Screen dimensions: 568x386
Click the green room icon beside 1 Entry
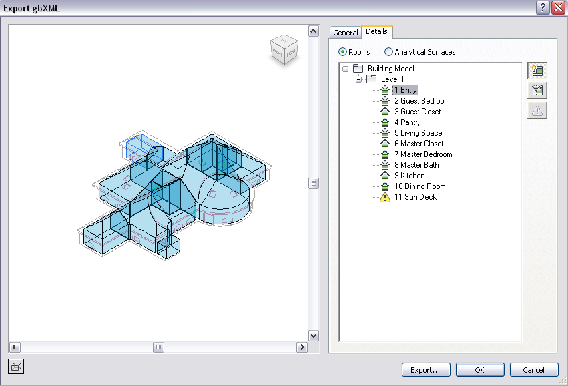pos(385,90)
